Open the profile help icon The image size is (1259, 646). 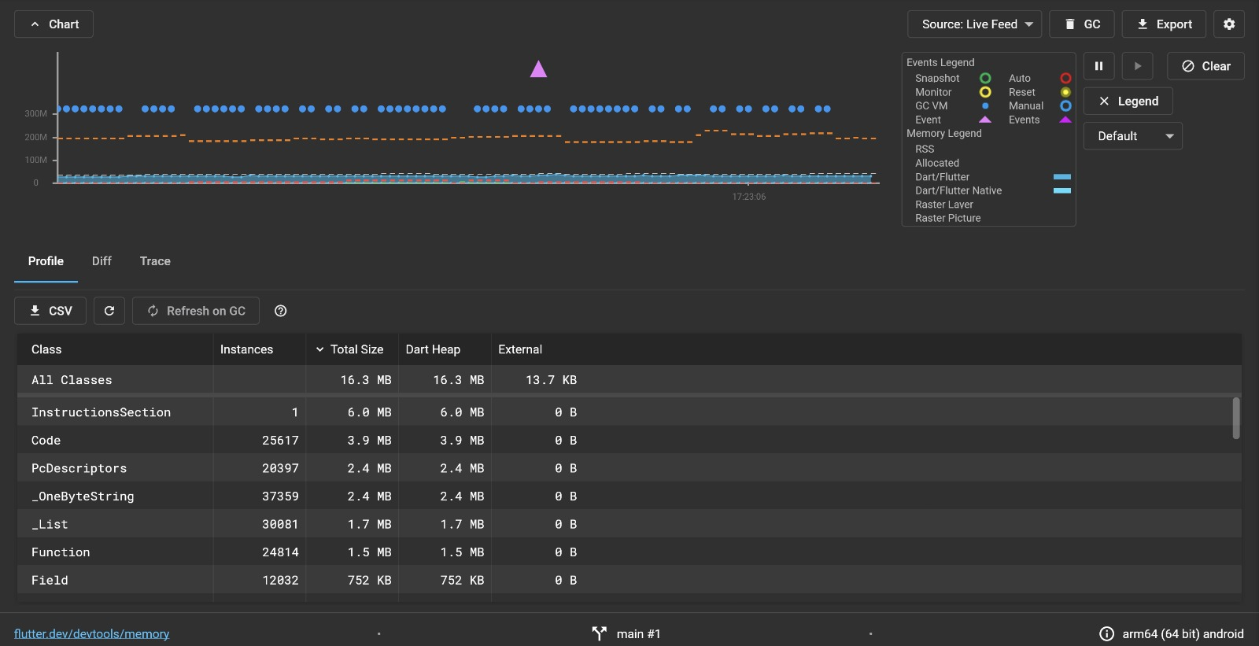(280, 311)
